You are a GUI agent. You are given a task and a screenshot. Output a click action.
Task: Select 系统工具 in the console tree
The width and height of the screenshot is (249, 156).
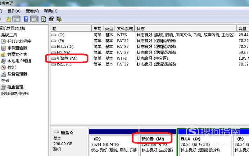[x=9, y=35]
